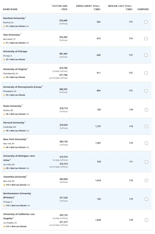Viewport: 155px width, 234px height.
Task: Click the badge icon beside Duke's #6 ranking
Action: [4, 114]
